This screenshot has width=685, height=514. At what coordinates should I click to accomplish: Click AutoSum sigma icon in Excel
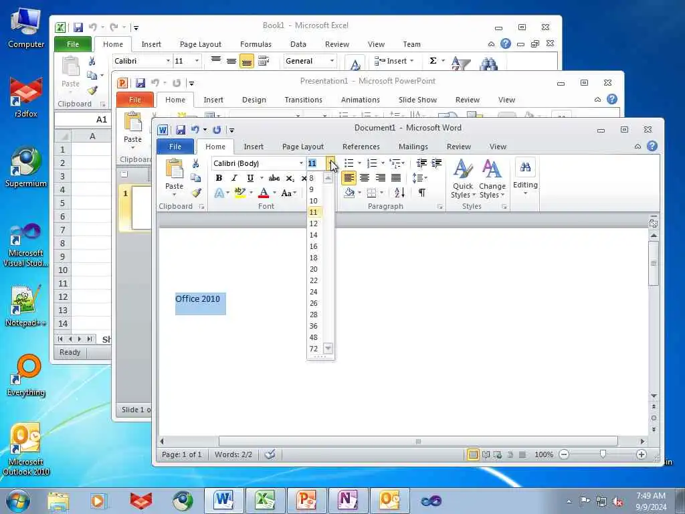pos(433,61)
